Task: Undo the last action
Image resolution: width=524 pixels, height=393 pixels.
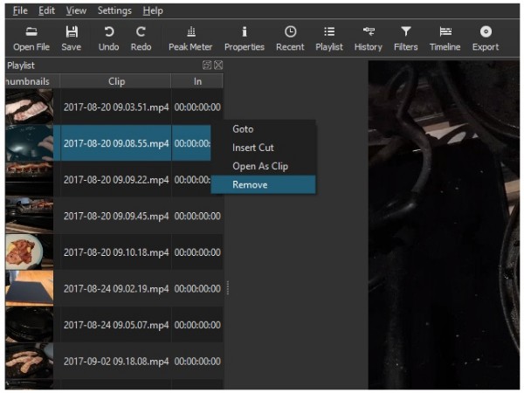Action: click(x=108, y=38)
